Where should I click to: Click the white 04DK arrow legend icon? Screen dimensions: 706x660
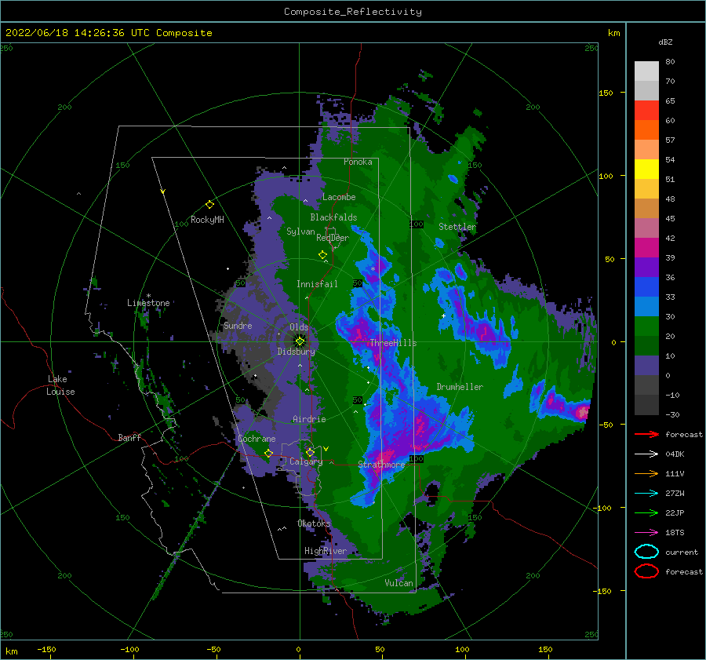(646, 454)
